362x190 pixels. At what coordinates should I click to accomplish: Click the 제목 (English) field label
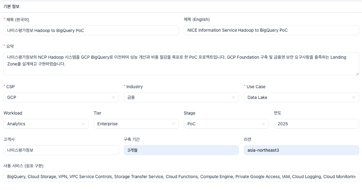point(197,20)
